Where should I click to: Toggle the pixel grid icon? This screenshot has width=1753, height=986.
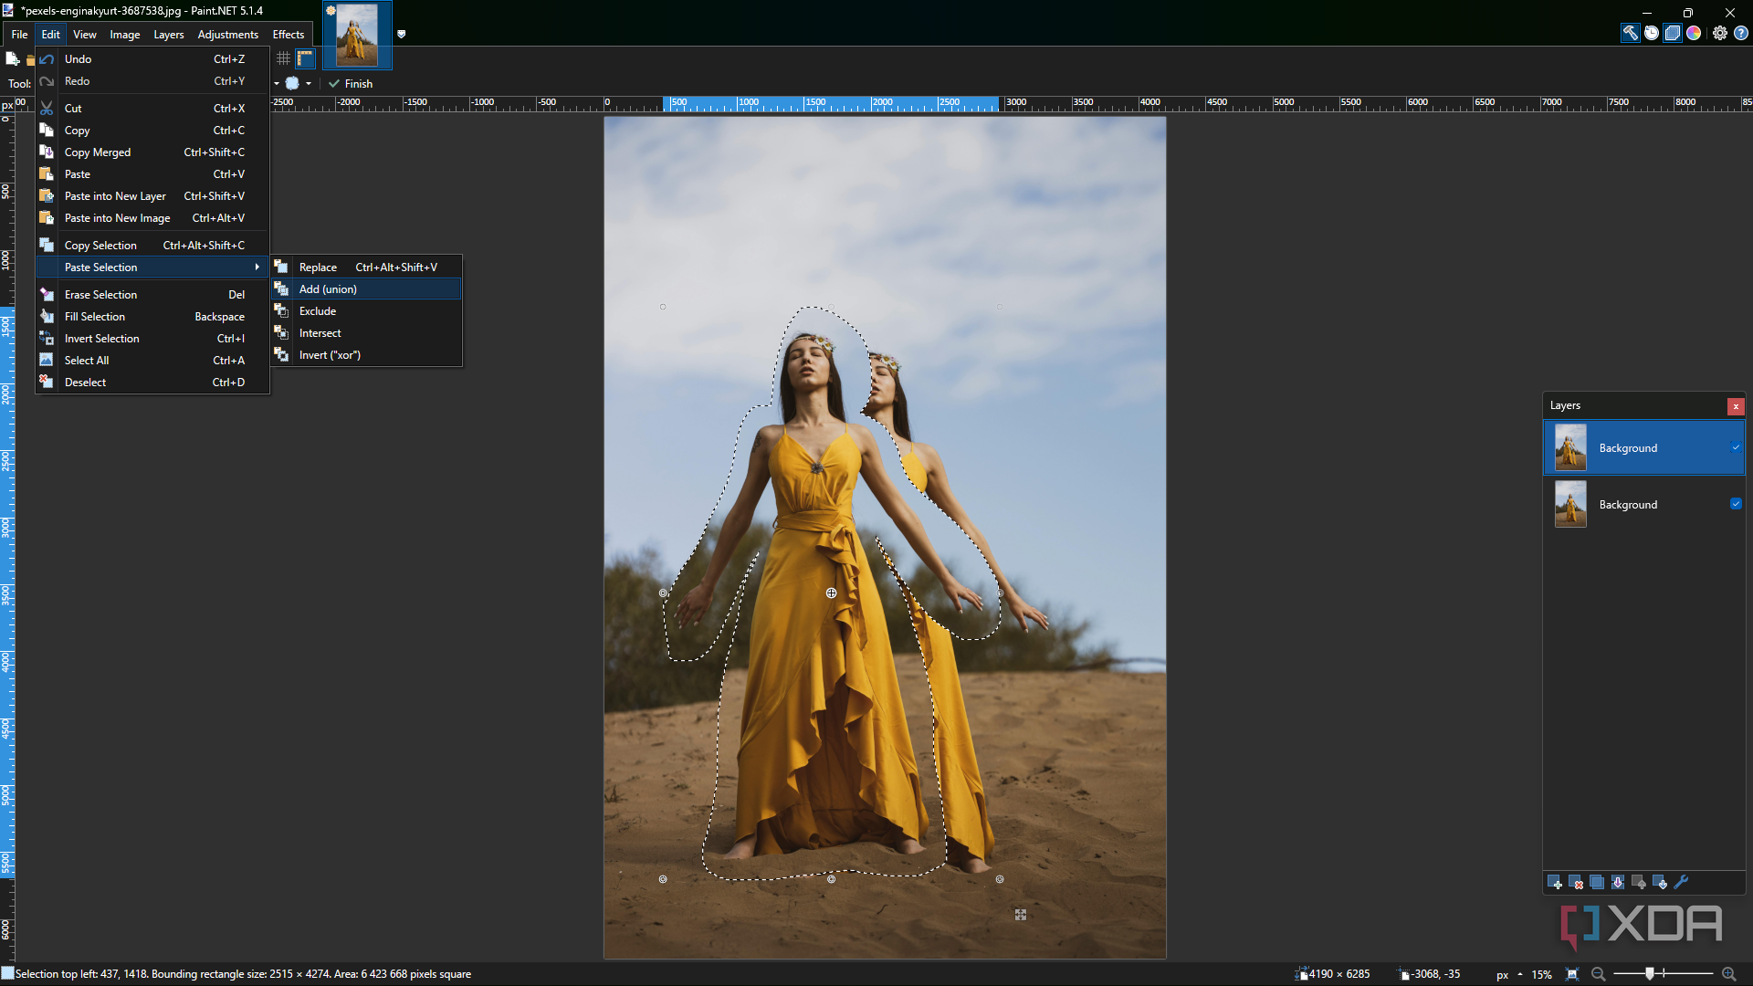(x=283, y=58)
